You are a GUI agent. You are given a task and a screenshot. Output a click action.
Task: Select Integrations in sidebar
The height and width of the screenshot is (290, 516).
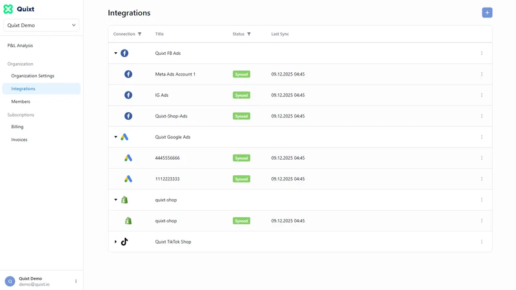tap(41, 88)
